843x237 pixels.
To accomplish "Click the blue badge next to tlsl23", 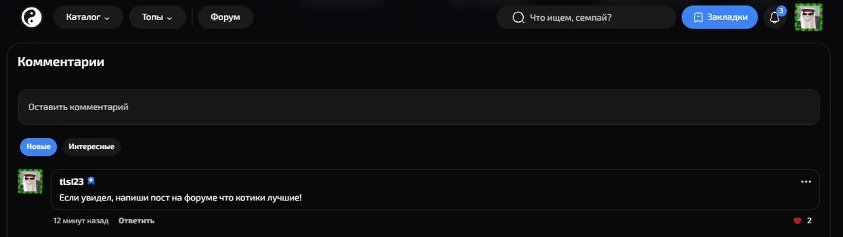I will point(91,181).
